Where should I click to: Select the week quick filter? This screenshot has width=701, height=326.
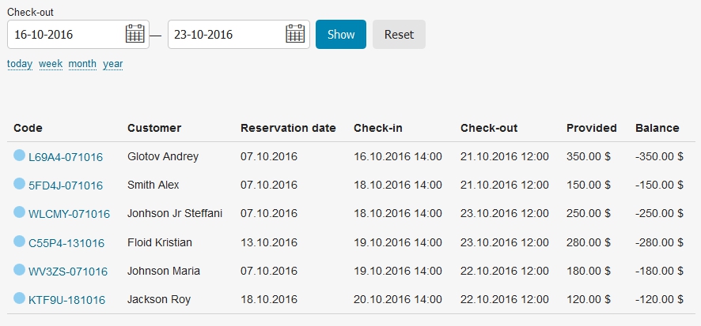[51, 64]
